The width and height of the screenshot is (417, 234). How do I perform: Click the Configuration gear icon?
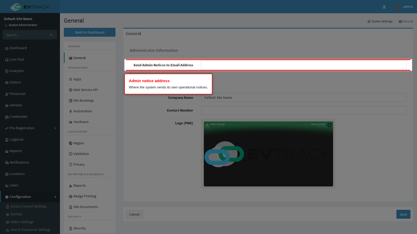click(x=7, y=197)
